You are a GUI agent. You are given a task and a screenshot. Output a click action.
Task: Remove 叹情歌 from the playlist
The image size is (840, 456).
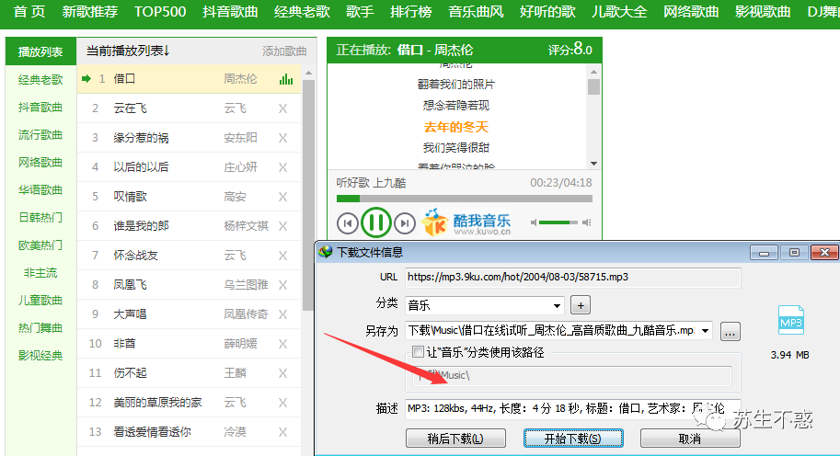coord(282,197)
